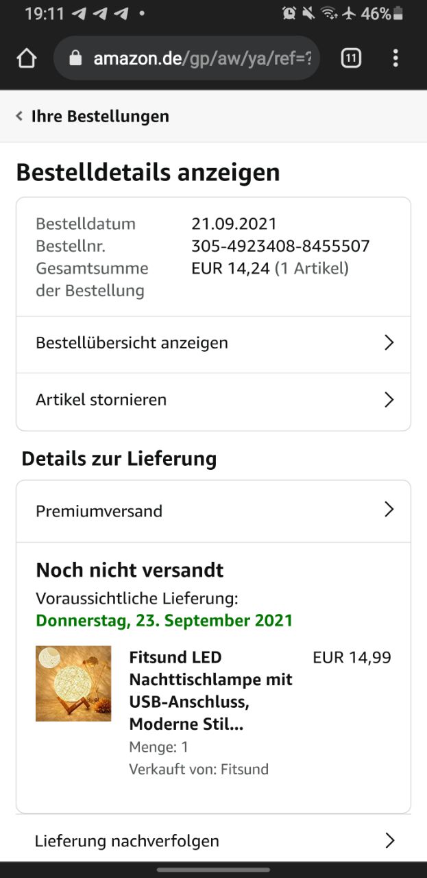The height and width of the screenshot is (878, 427).
Task: Tap the browser home icon
Action: (x=26, y=59)
